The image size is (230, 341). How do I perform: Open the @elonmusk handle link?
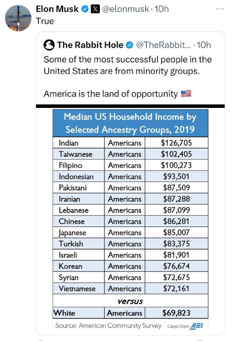[x=125, y=9]
